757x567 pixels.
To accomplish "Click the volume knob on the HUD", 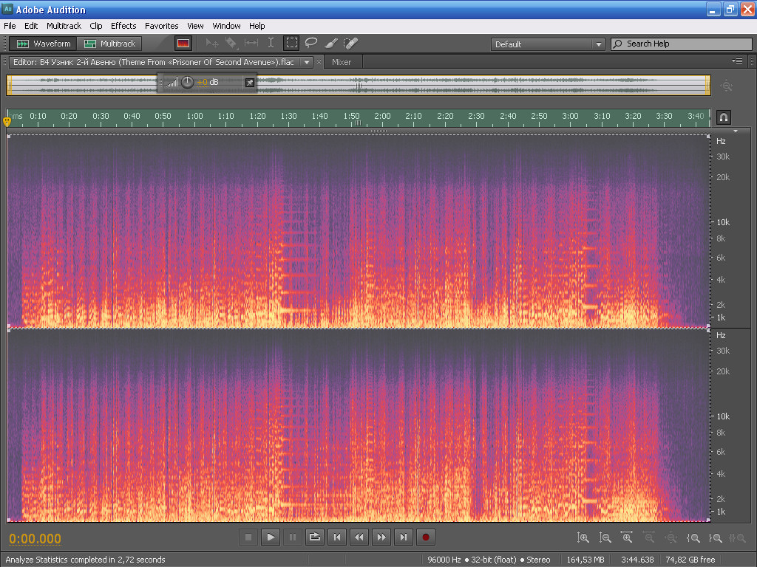I will click(x=187, y=82).
